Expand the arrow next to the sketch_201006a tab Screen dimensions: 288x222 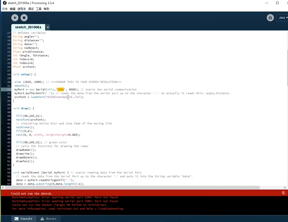(x=48, y=27)
